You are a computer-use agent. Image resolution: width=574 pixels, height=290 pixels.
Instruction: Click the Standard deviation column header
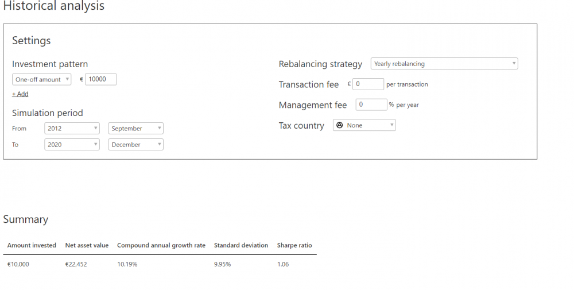coord(241,245)
